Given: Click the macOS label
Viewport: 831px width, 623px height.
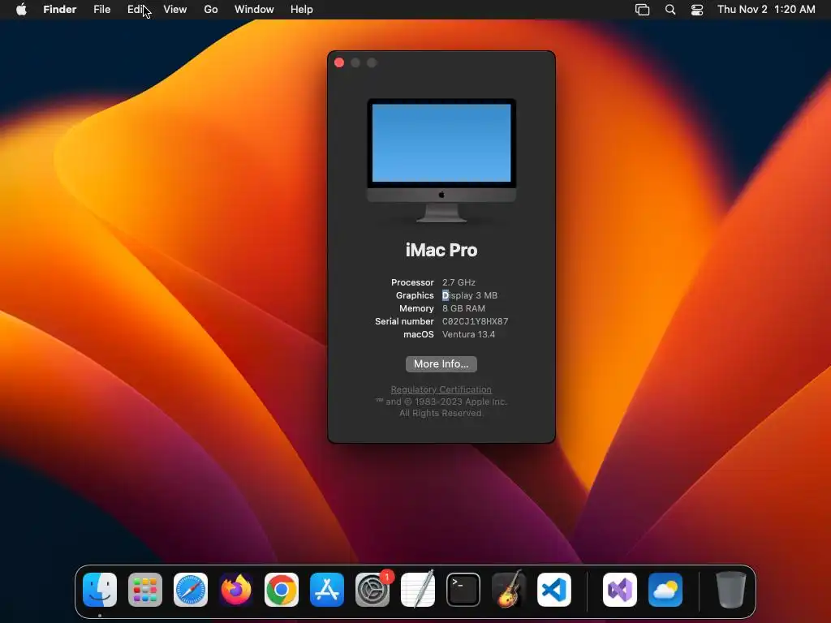Looking at the screenshot, I should point(419,334).
